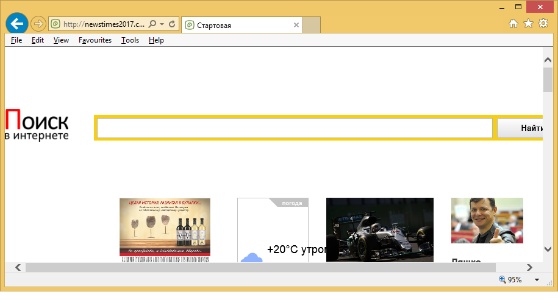Click the Formula 1 race car thumbnail

[379, 229]
